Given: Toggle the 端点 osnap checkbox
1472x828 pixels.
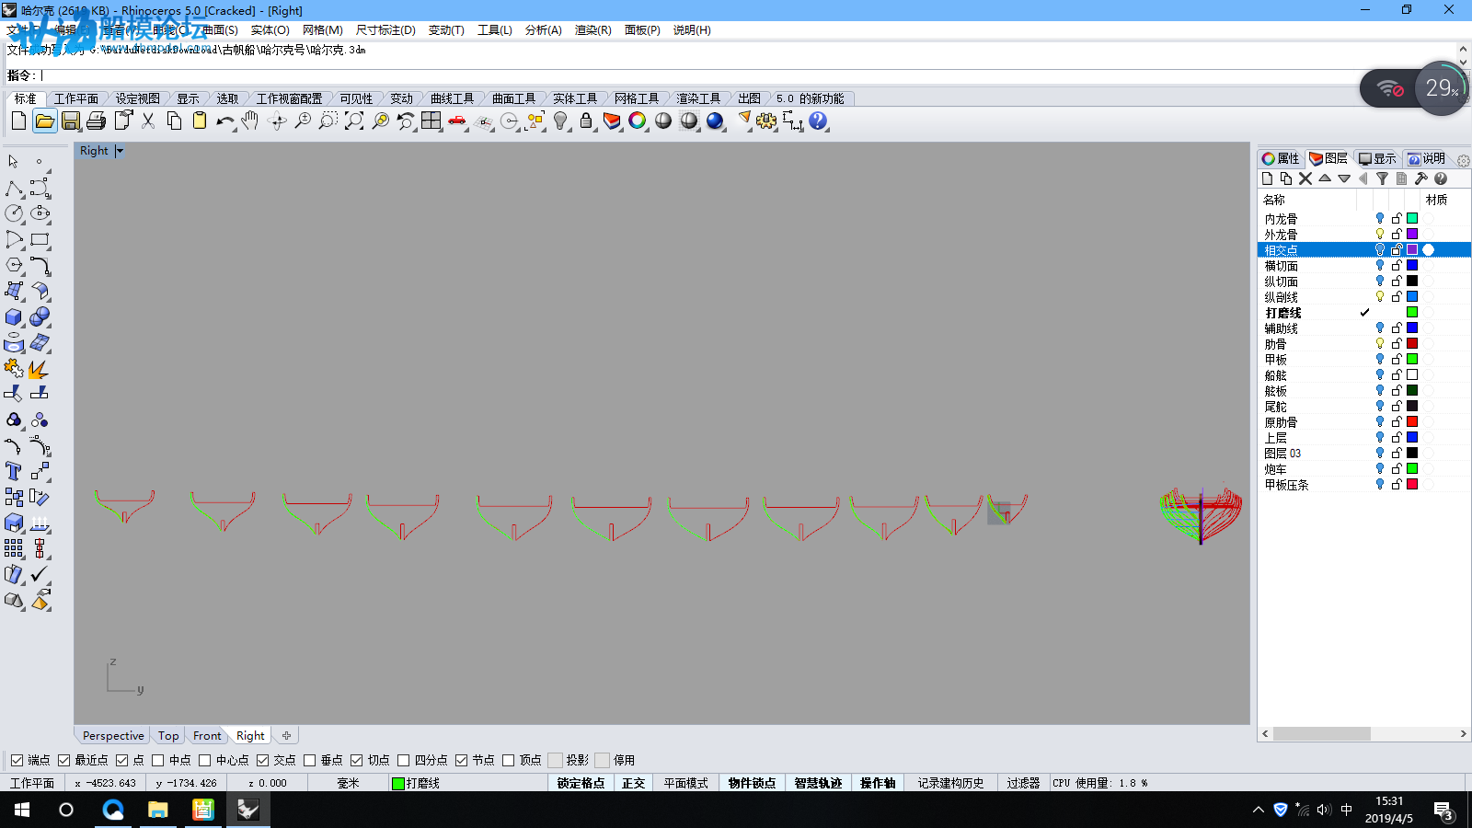Looking at the screenshot, I should (x=17, y=760).
